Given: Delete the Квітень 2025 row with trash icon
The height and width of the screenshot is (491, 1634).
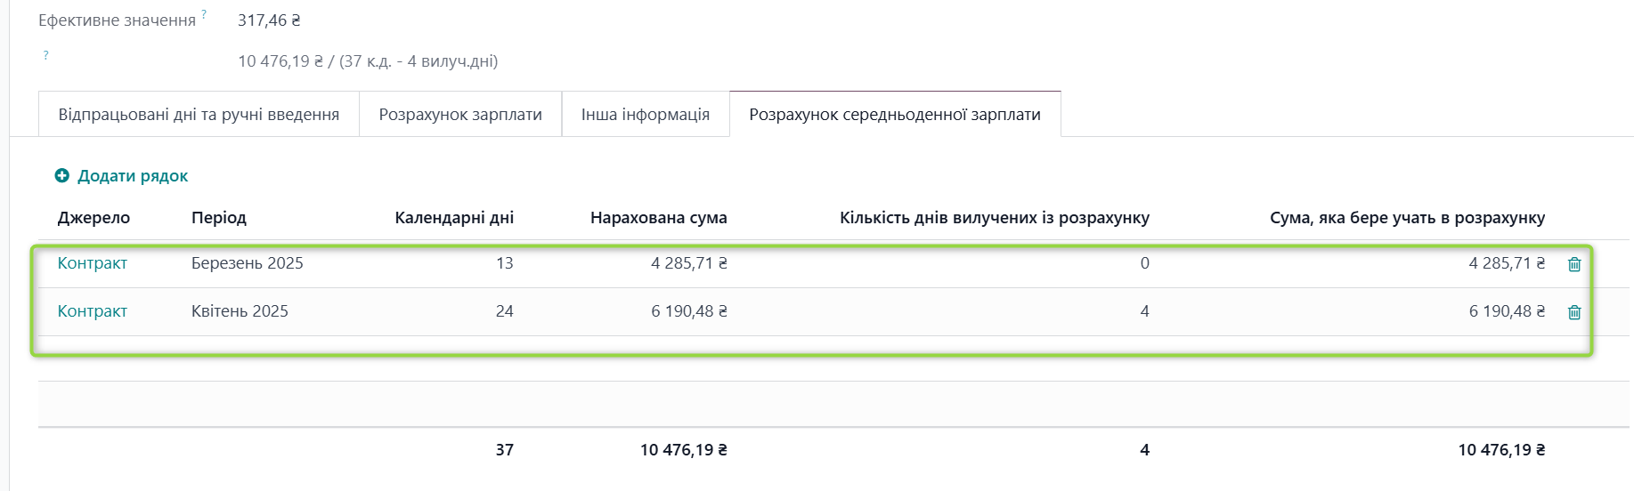Looking at the screenshot, I should [1574, 312].
